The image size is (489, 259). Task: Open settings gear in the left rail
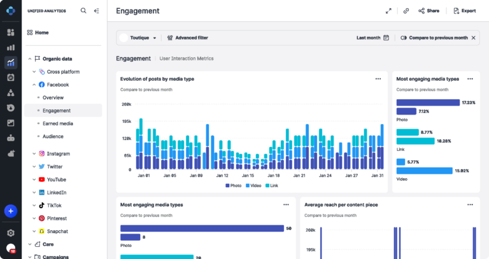click(11, 233)
